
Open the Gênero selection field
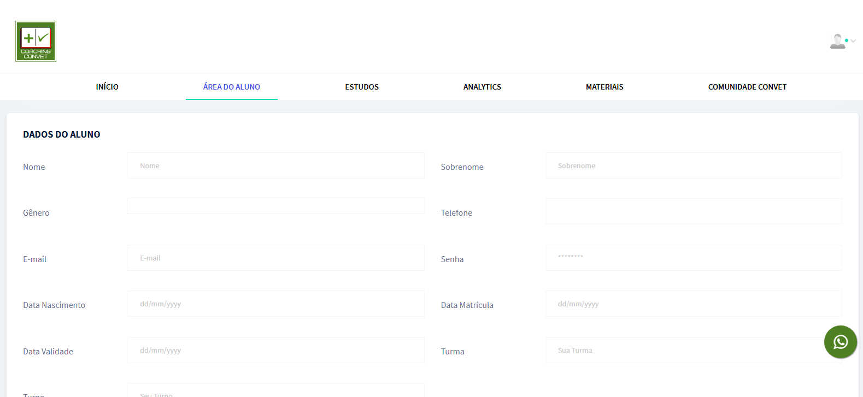pyautogui.click(x=275, y=206)
